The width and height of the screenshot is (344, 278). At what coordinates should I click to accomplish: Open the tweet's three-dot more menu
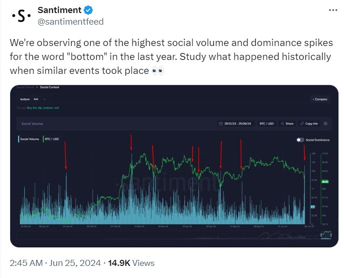point(333,10)
